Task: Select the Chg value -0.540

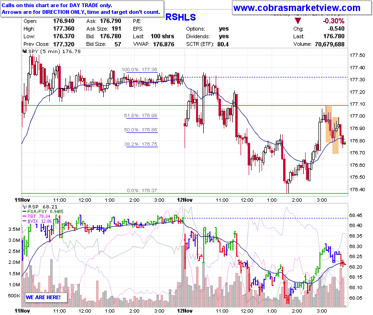Action: pos(336,29)
